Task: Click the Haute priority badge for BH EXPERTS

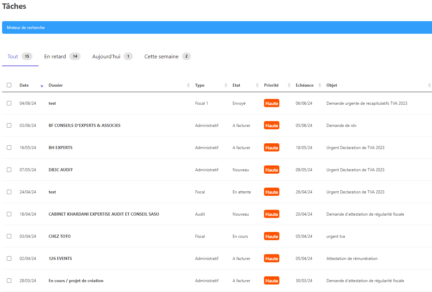Action: 271,148
